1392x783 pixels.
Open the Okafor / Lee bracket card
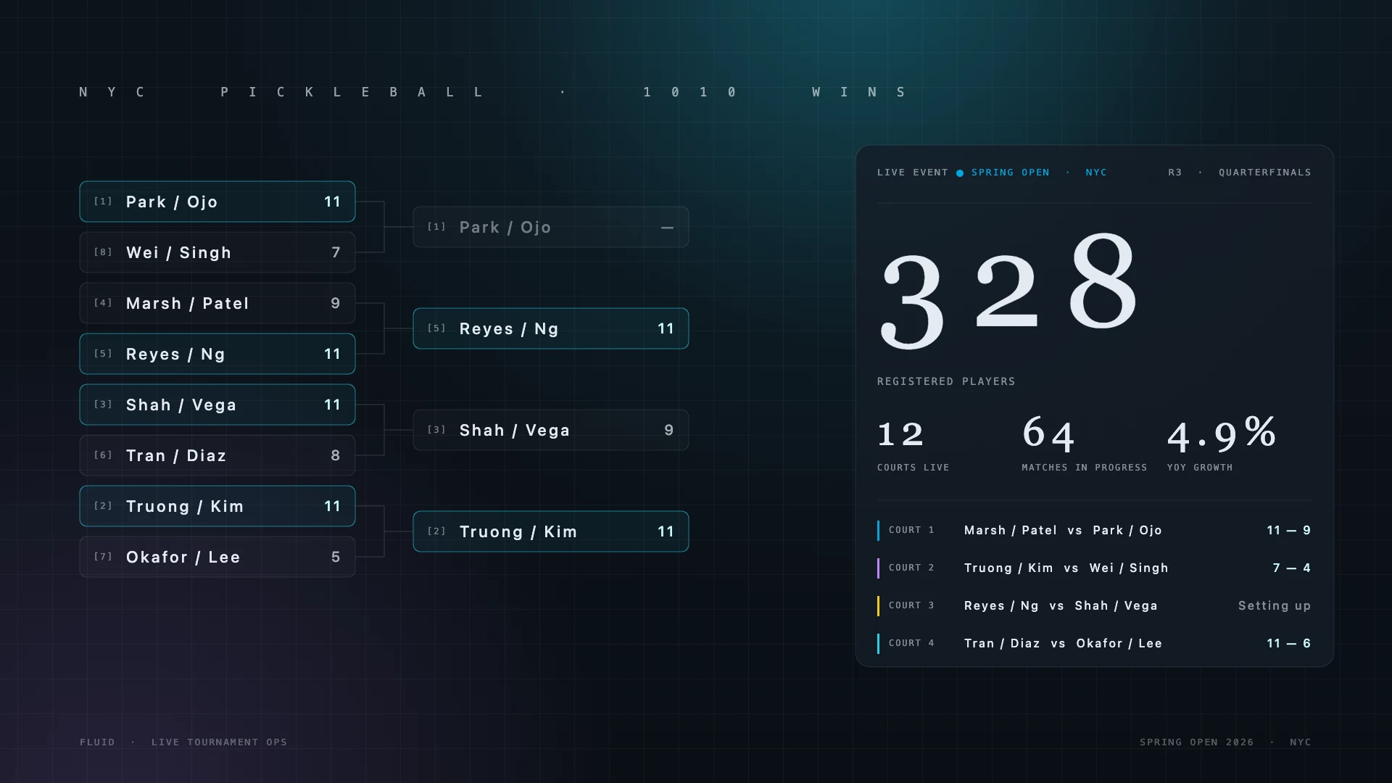[217, 557]
